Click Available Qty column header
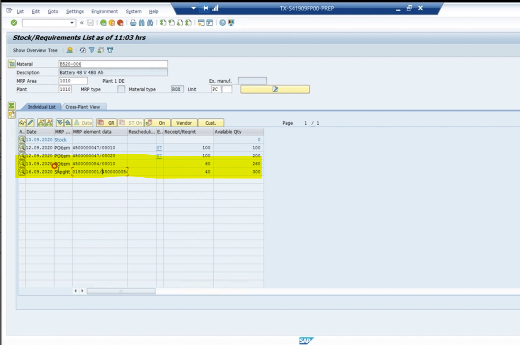 coord(238,131)
